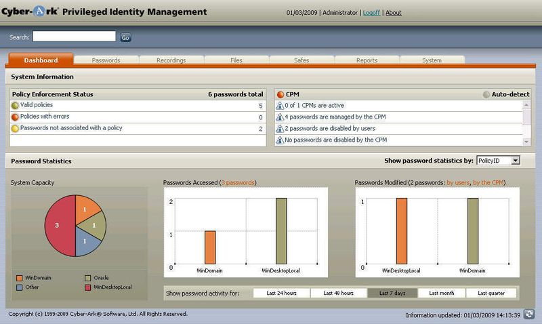Click the info icon beside CPMs are active
This screenshot has width=542, height=324.
pyautogui.click(x=280, y=106)
